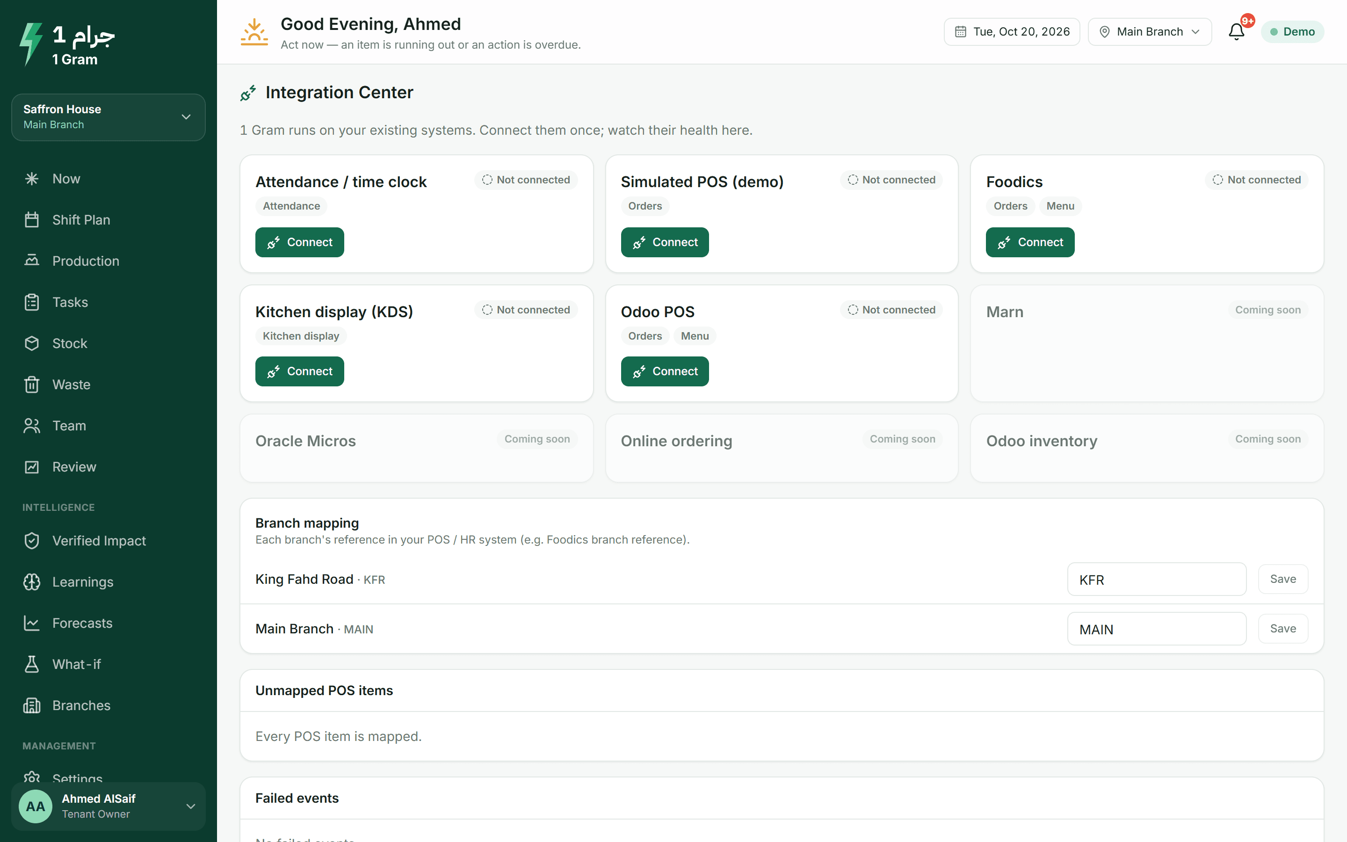Click the Branches building icon
This screenshot has width=1347, height=842.
[x=32, y=705]
